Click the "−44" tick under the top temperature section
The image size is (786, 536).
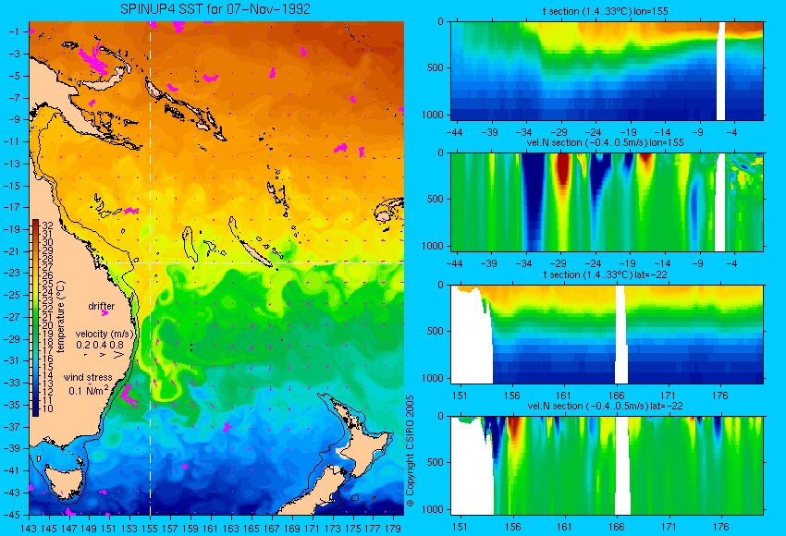click(454, 132)
